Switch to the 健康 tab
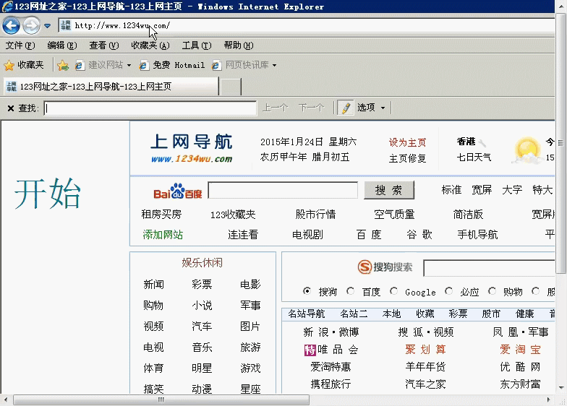 point(525,314)
